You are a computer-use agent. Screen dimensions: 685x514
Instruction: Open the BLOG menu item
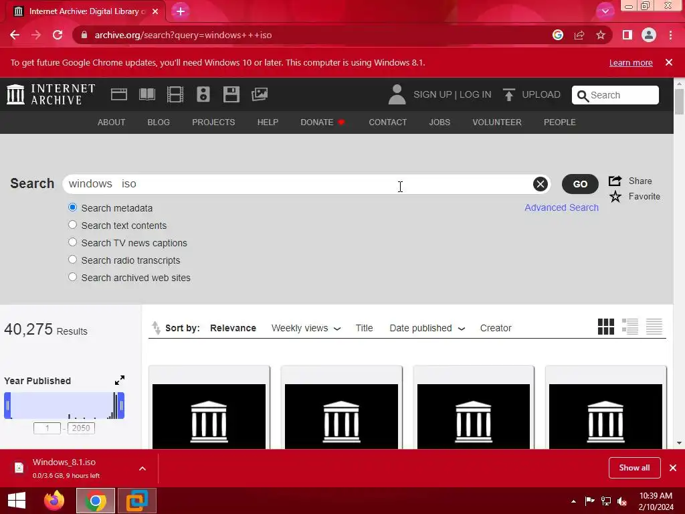[x=159, y=122]
